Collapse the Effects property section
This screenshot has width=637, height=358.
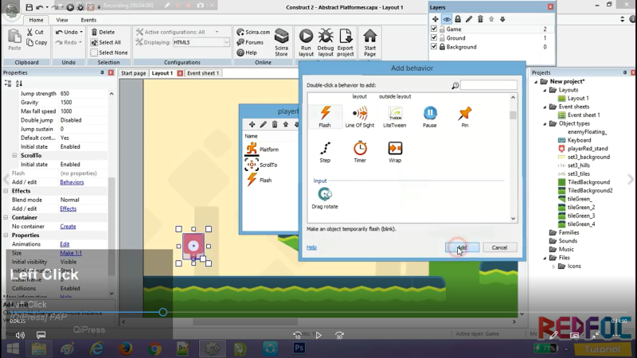[x=6, y=191]
